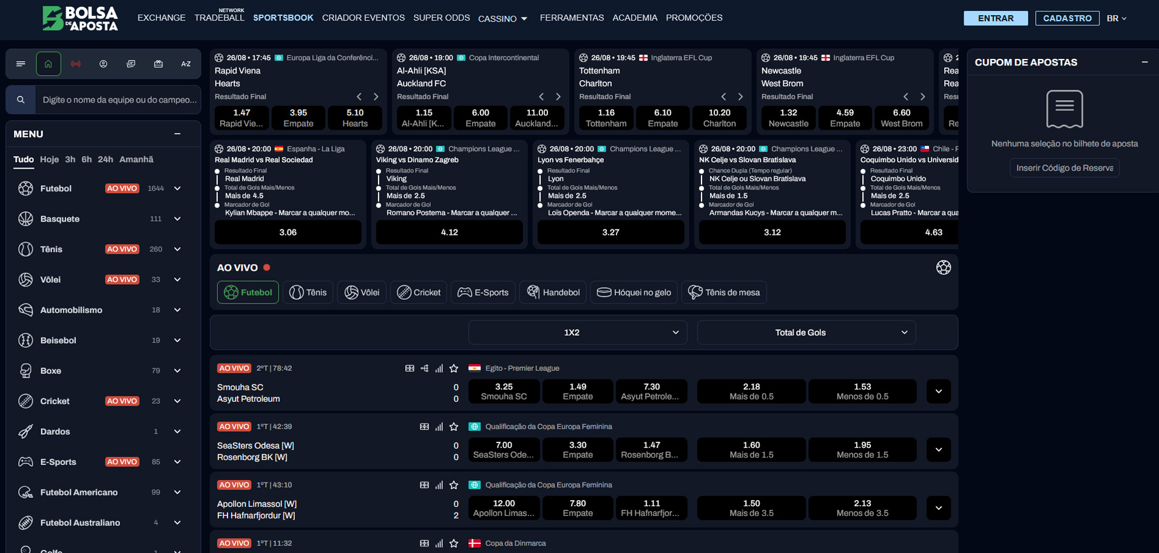Screen dimensions: 1159x553
Task: Open the 1X2 market dropdown
Action: pos(578,333)
